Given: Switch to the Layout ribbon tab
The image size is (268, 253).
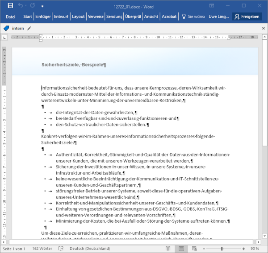Looking at the screenshot, I should pos(79,16).
